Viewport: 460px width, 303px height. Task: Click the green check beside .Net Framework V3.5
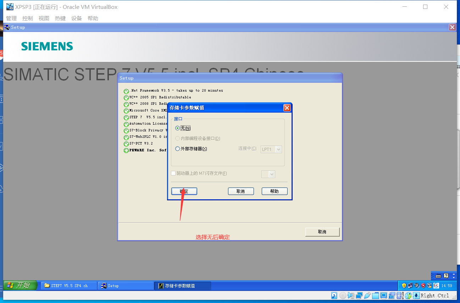tap(126, 91)
